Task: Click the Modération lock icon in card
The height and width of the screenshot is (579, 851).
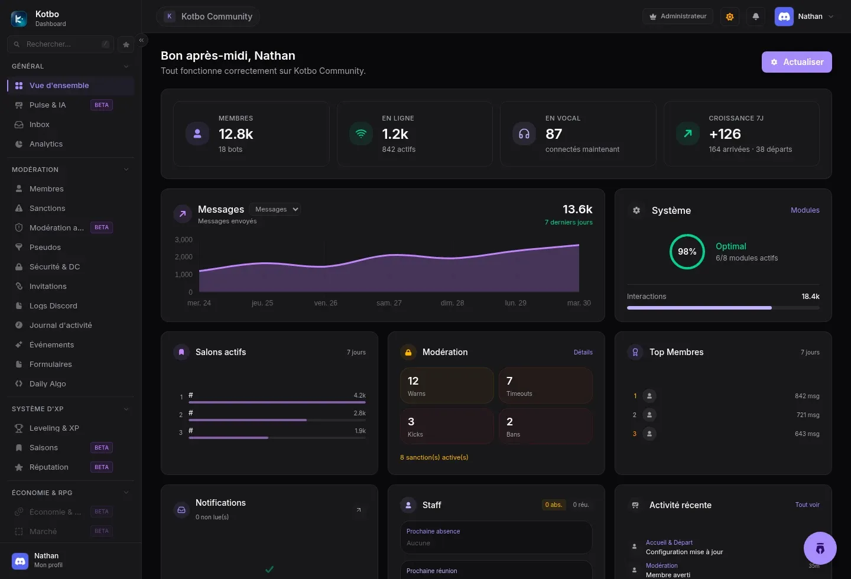Action: 408,352
